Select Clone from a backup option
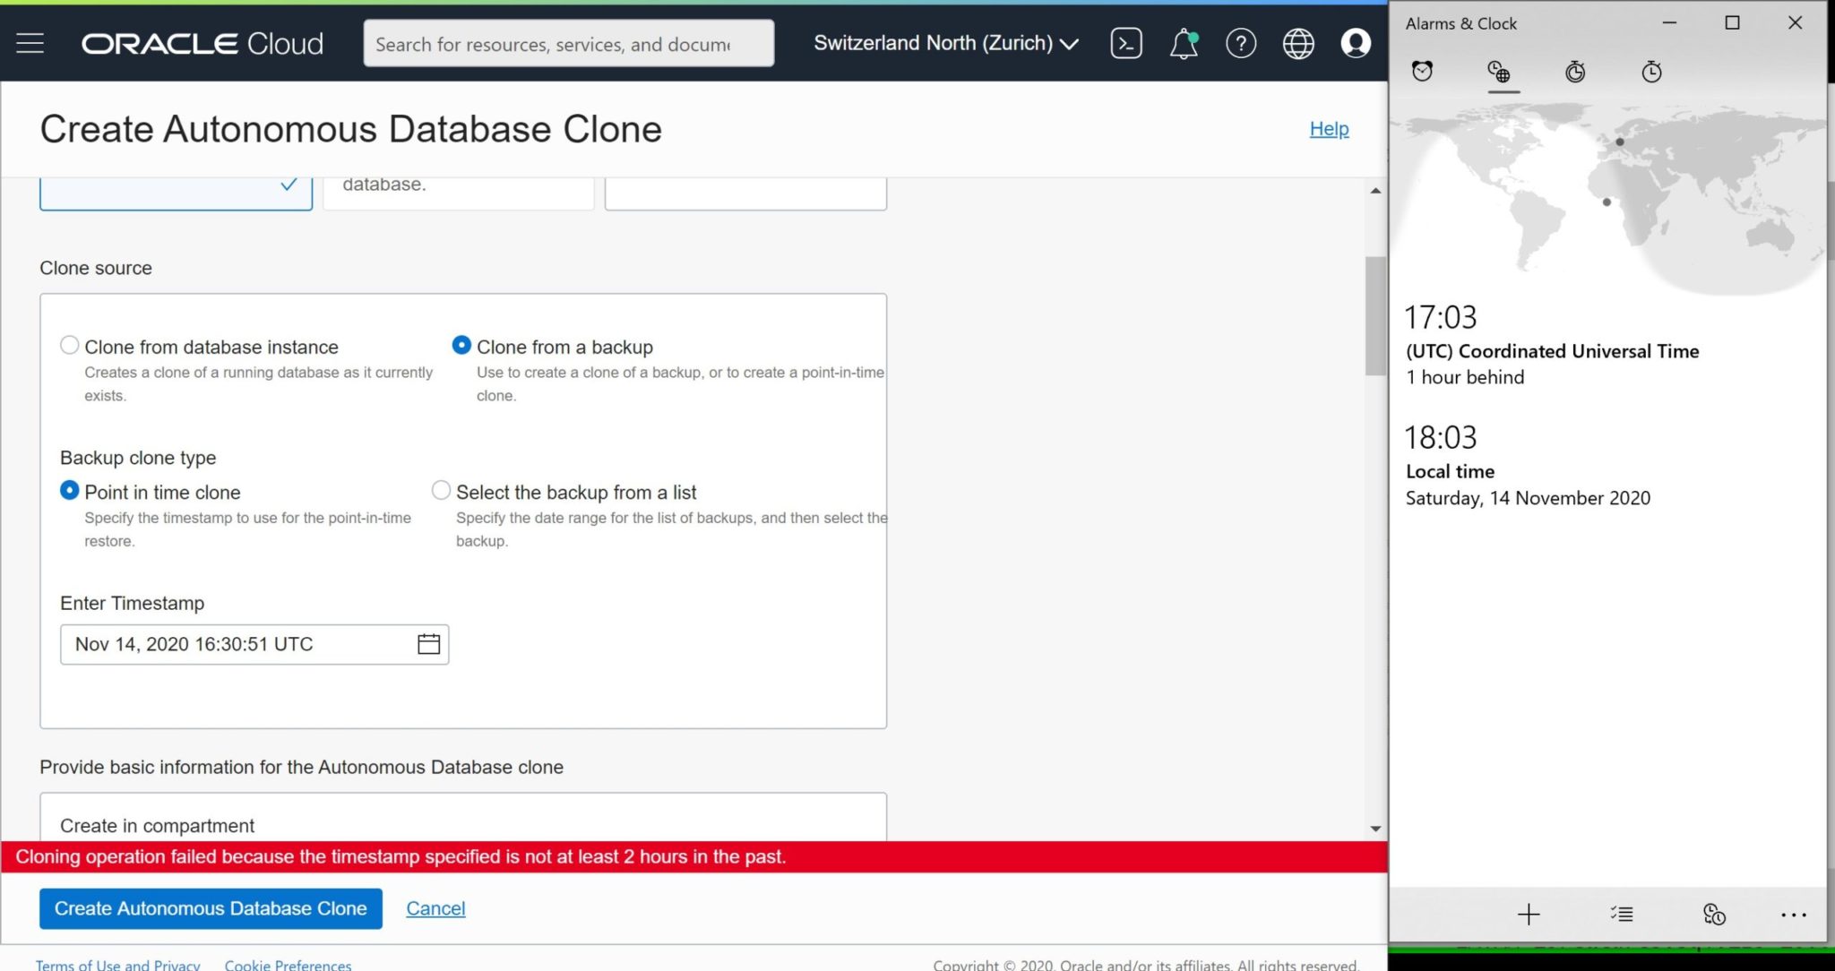The width and height of the screenshot is (1835, 971). tap(461, 345)
